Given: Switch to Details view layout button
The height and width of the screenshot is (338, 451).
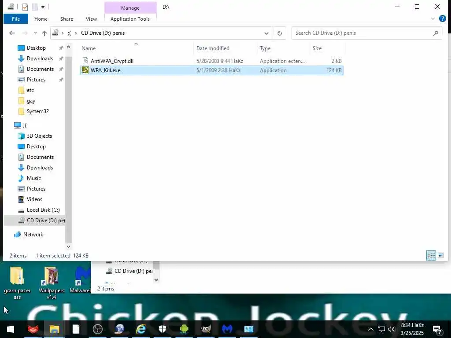Looking at the screenshot, I should [431, 255].
